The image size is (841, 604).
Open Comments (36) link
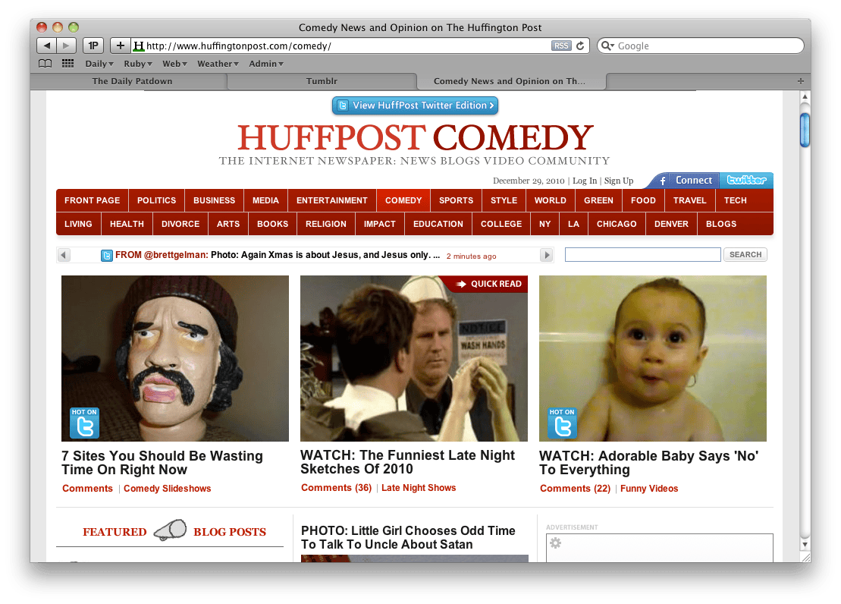tap(336, 487)
